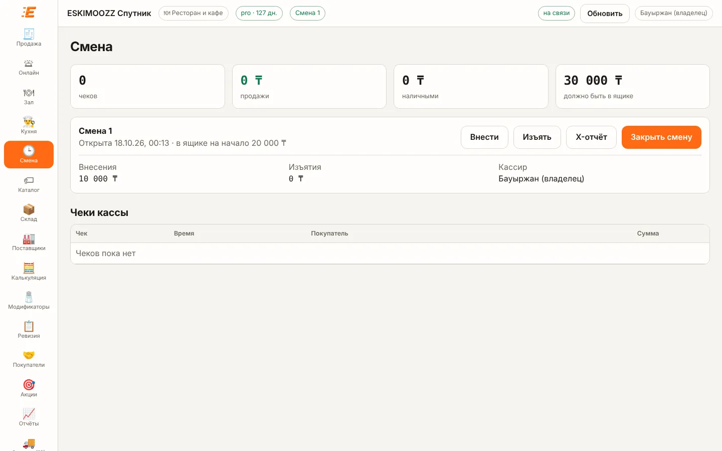Go to the Акции promotions section
Image resolution: width=722 pixels, height=451 pixels.
pos(29,388)
